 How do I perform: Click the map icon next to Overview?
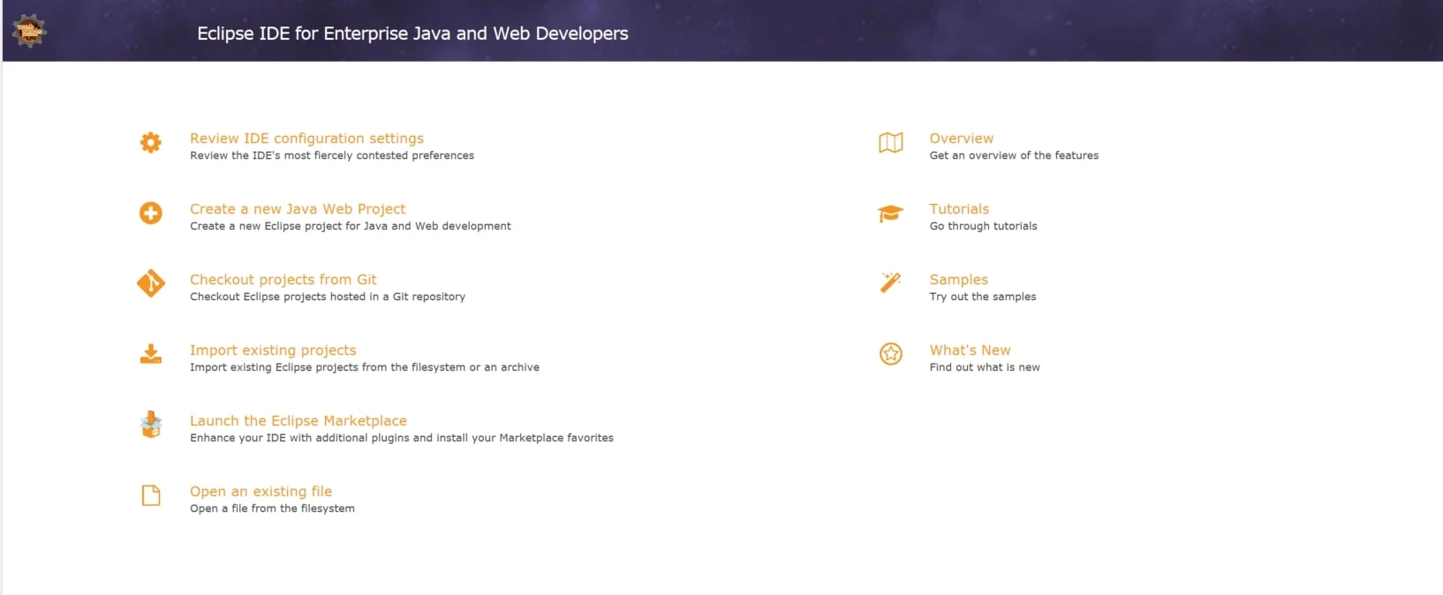[891, 142]
